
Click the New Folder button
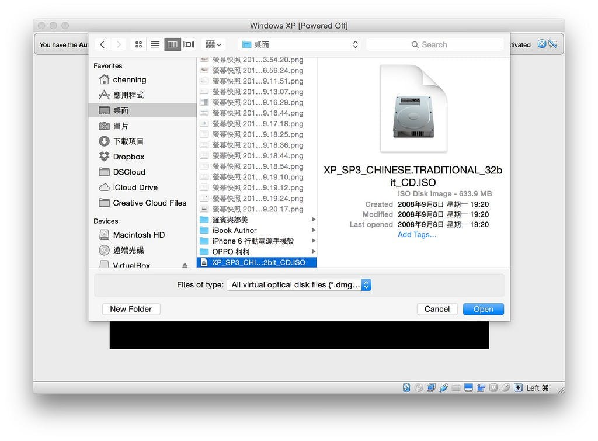point(131,309)
